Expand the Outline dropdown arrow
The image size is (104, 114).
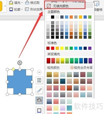coord(22,9)
